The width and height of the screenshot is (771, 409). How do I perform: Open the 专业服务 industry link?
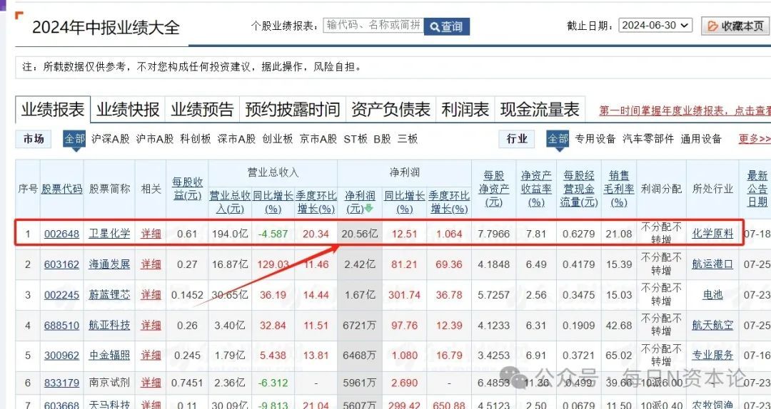712,356
